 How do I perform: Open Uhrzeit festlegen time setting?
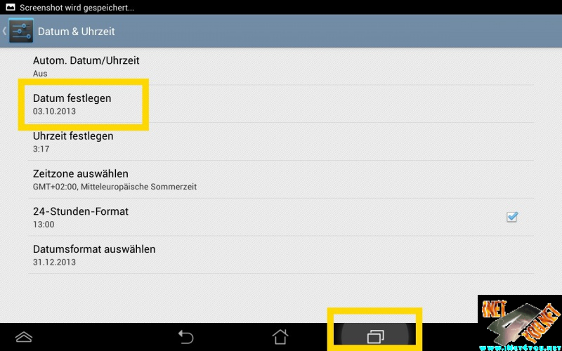tap(281, 142)
